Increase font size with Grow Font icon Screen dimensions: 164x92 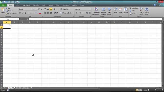(x=39, y=9)
